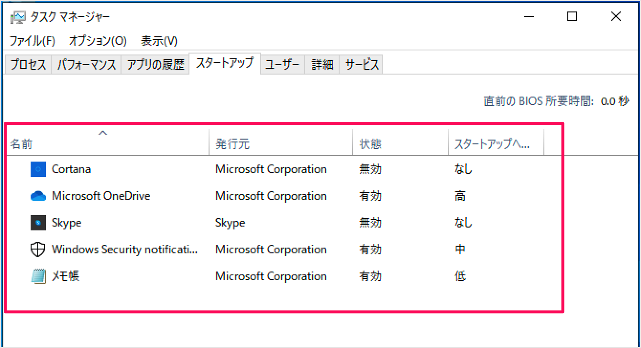Click 中 impact in Windows Security row

[460, 250]
